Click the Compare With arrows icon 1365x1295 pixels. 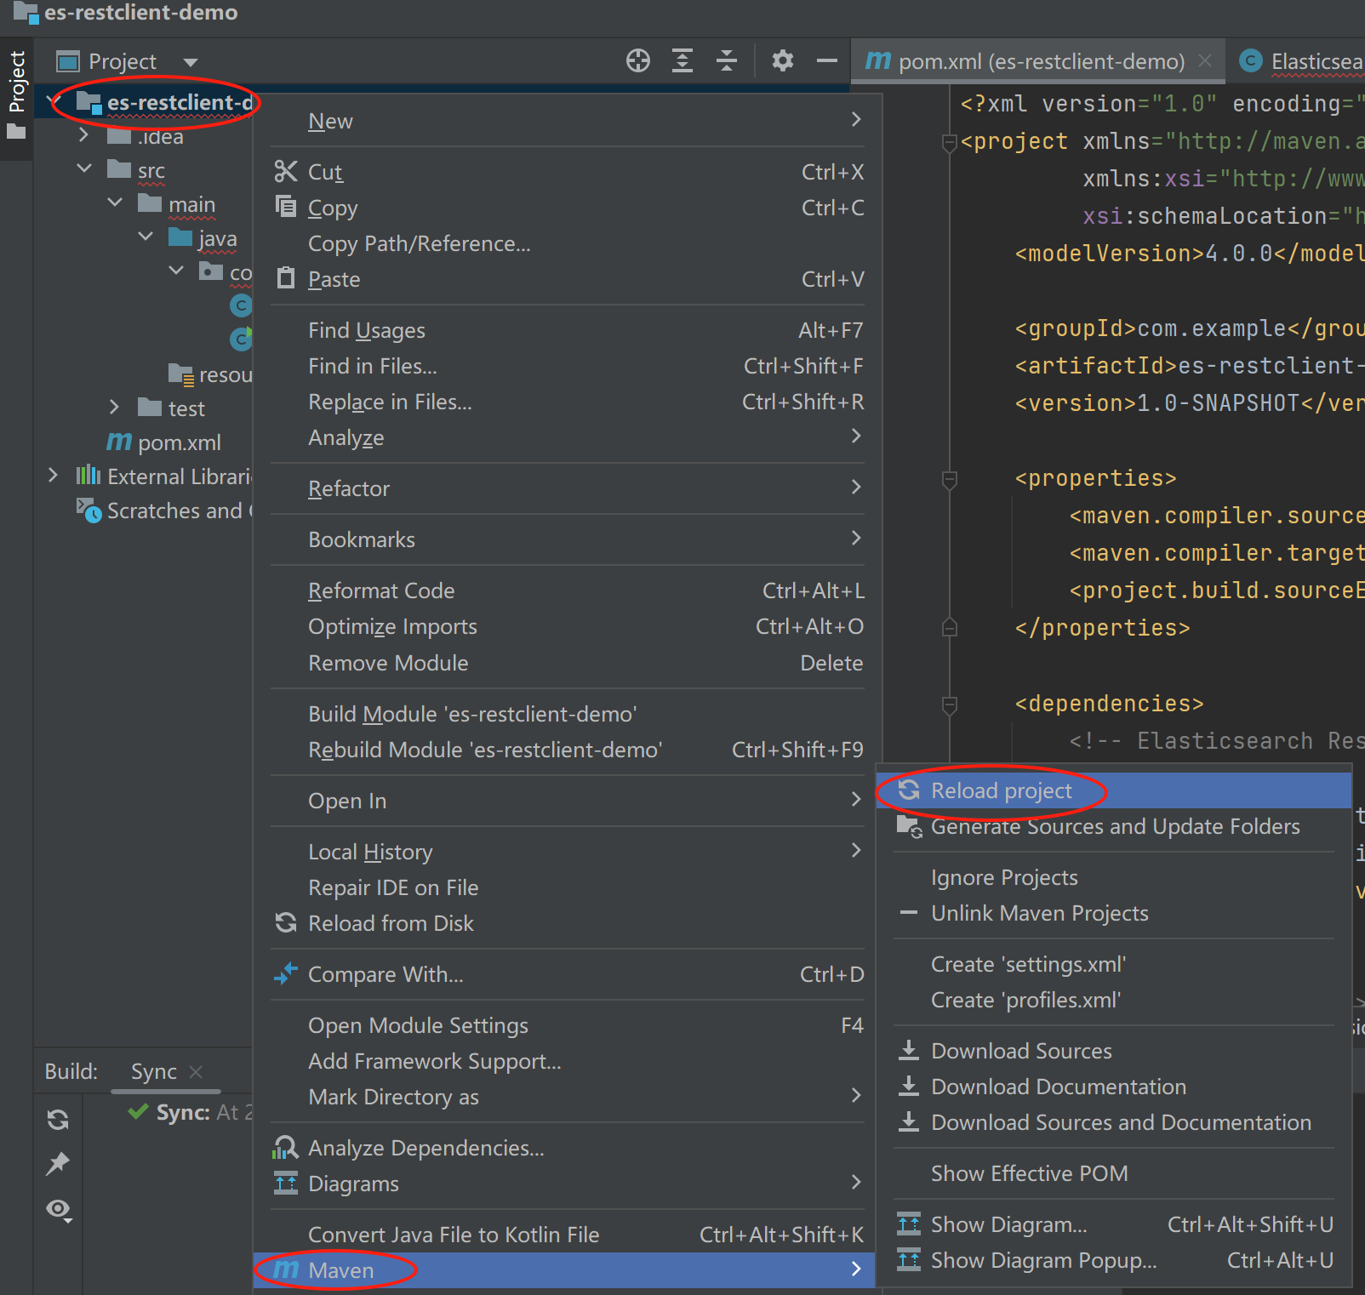click(286, 973)
